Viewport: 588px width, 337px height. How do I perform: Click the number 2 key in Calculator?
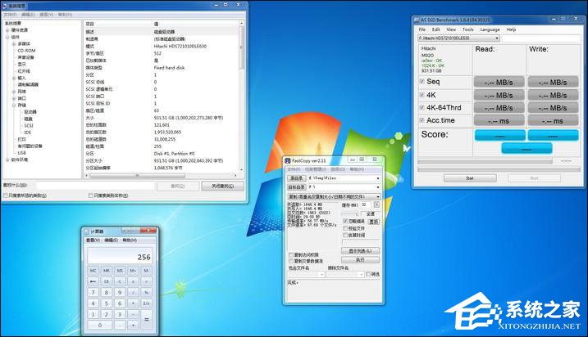tap(107, 314)
